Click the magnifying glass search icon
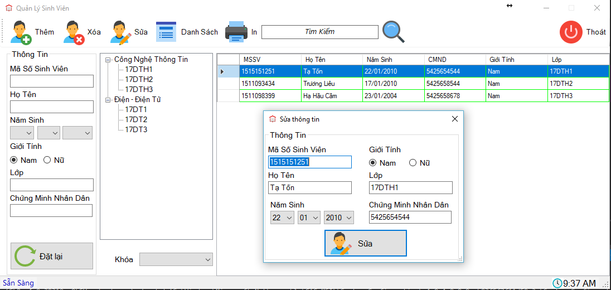611x290 pixels. [x=393, y=32]
